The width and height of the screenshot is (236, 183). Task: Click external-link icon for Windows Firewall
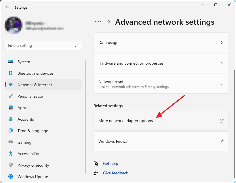click(x=221, y=141)
